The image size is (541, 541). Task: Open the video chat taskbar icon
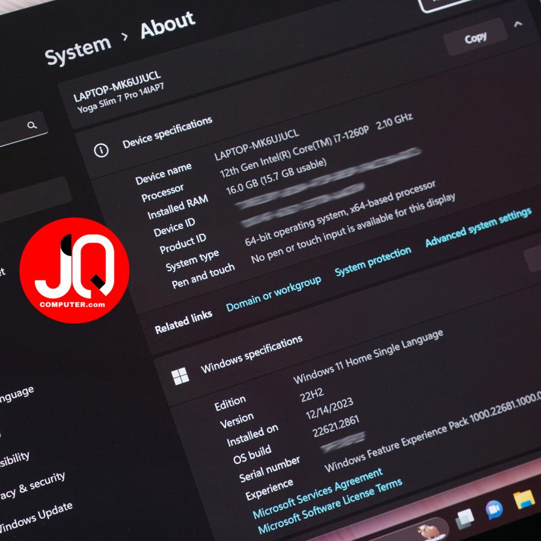[x=494, y=509]
